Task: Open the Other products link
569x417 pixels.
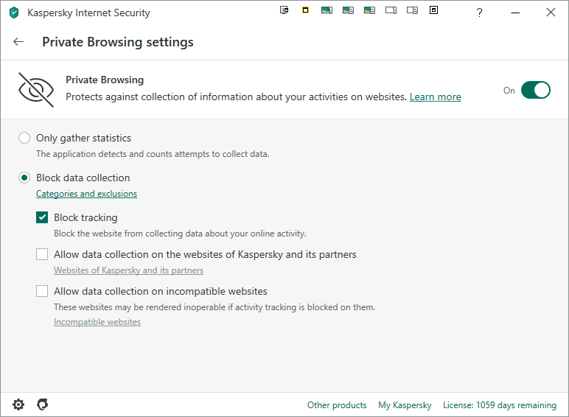Action: point(337,405)
